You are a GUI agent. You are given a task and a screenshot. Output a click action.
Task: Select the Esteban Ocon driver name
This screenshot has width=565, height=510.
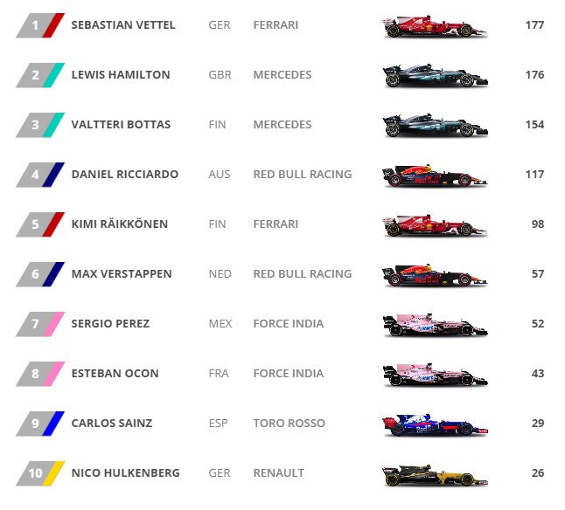point(115,374)
